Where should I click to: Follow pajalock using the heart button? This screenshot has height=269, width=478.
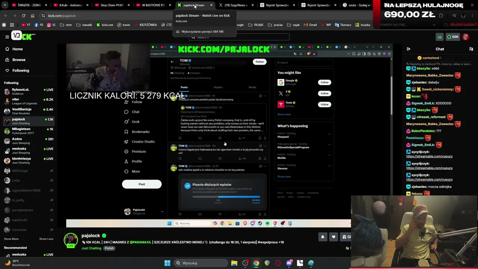pyautogui.click(x=333, y=237)
